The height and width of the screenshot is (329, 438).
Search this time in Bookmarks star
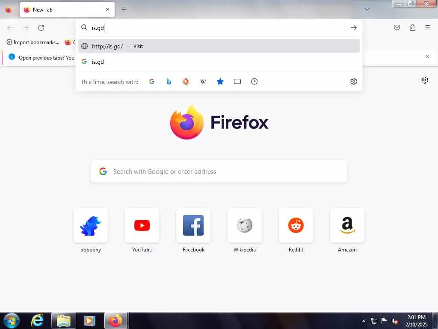(x=220, y=81)
